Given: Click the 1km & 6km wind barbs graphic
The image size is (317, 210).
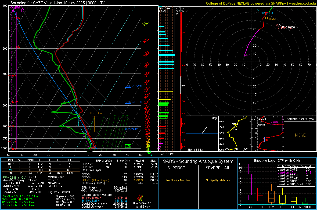Looking at the screenshot, I should click(x=140, y=198).
